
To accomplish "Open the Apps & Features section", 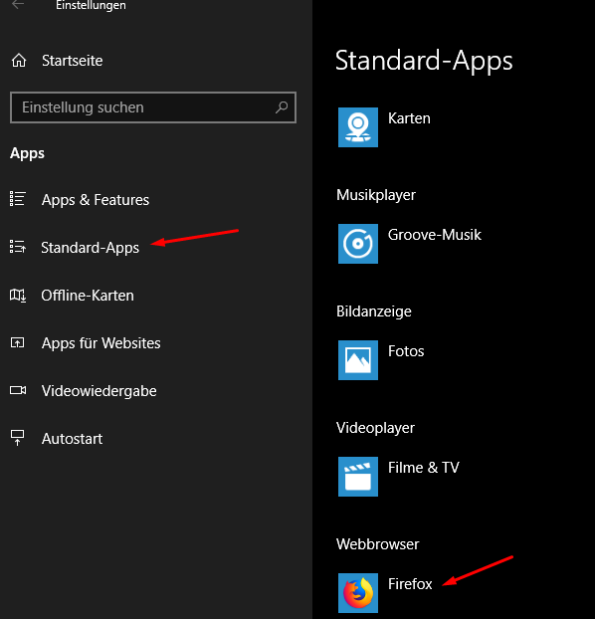I will point(96,200).
